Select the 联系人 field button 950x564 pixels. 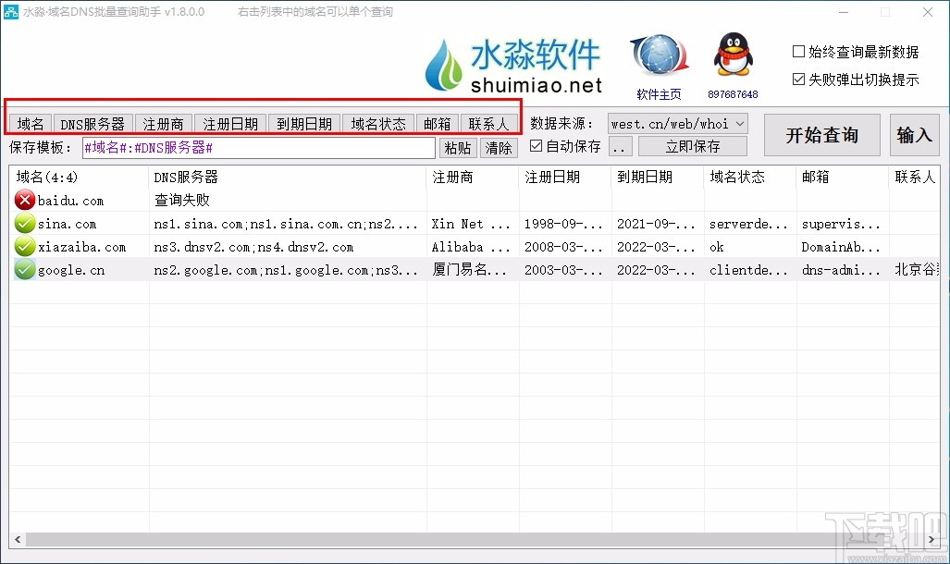pyautogui.click(x=488, y=123)
